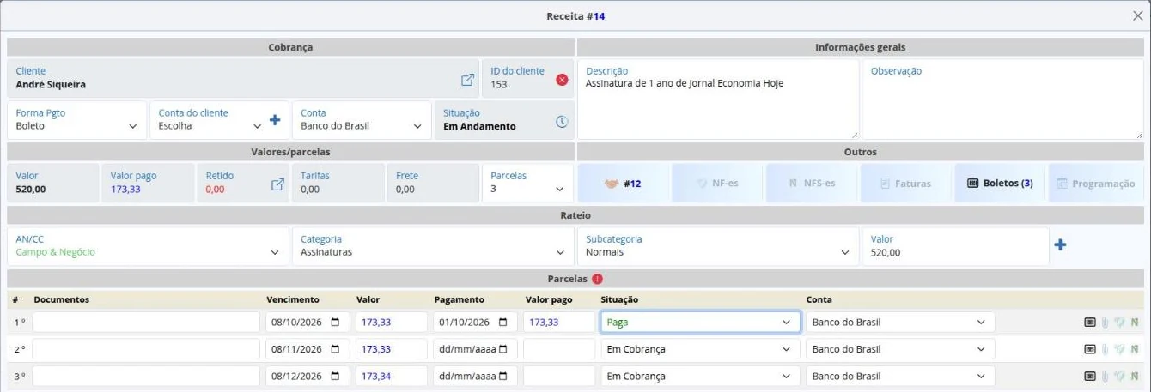Click the NFS-e N icon of parcel 1

(1135, 323)
